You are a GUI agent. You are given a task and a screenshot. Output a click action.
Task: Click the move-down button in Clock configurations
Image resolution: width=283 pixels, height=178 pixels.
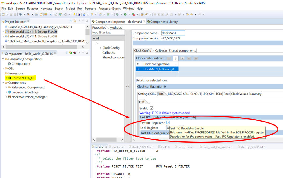click(196, 58)
